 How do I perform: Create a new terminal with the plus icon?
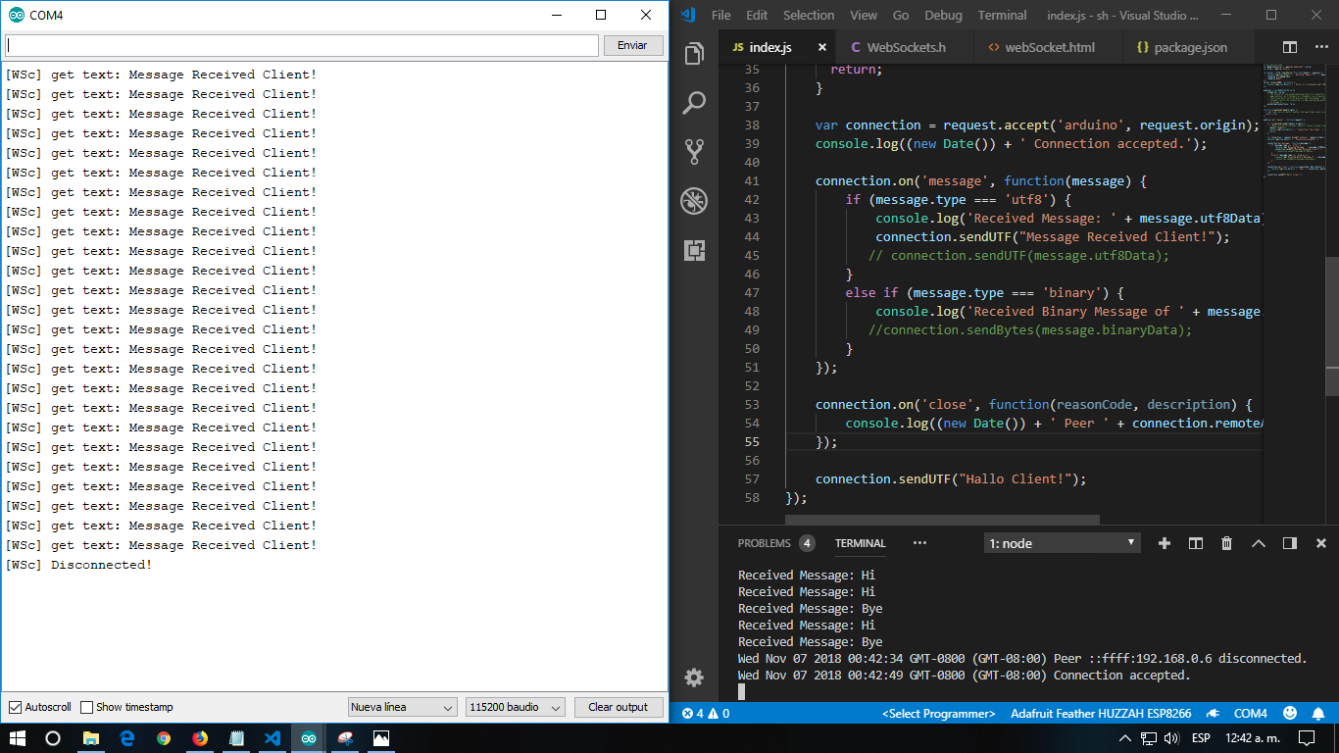(x=1164, y=542)
